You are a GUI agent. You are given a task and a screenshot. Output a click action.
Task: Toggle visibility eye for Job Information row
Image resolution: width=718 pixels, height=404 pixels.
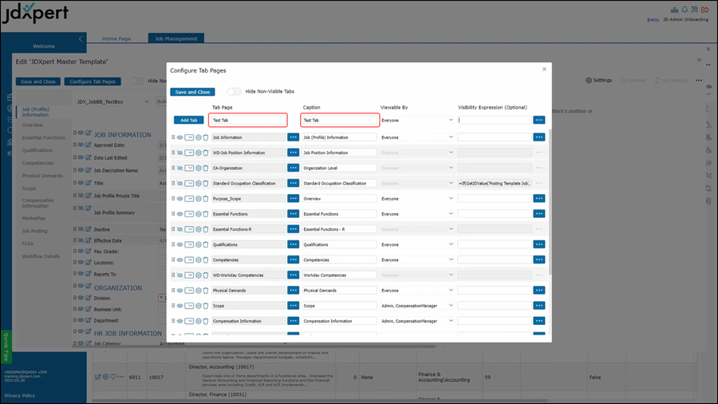coord(180,137)
